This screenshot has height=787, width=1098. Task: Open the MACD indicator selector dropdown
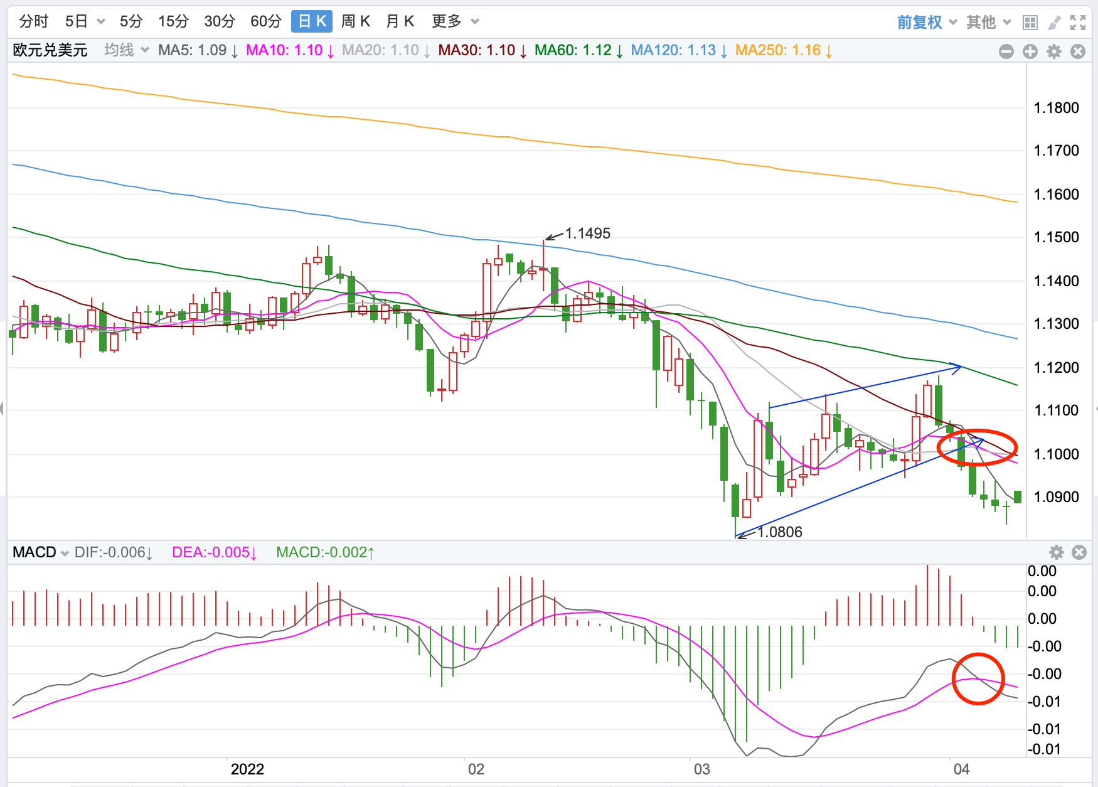(41, 552)
